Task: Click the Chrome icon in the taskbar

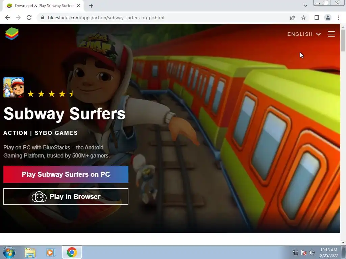Action: click(72, 252)
